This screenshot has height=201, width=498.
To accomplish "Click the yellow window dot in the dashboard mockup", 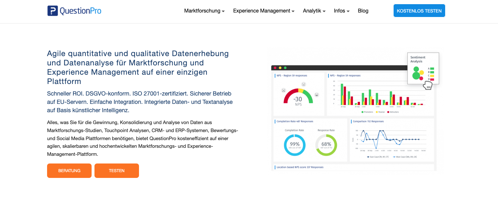I will 280,68.
